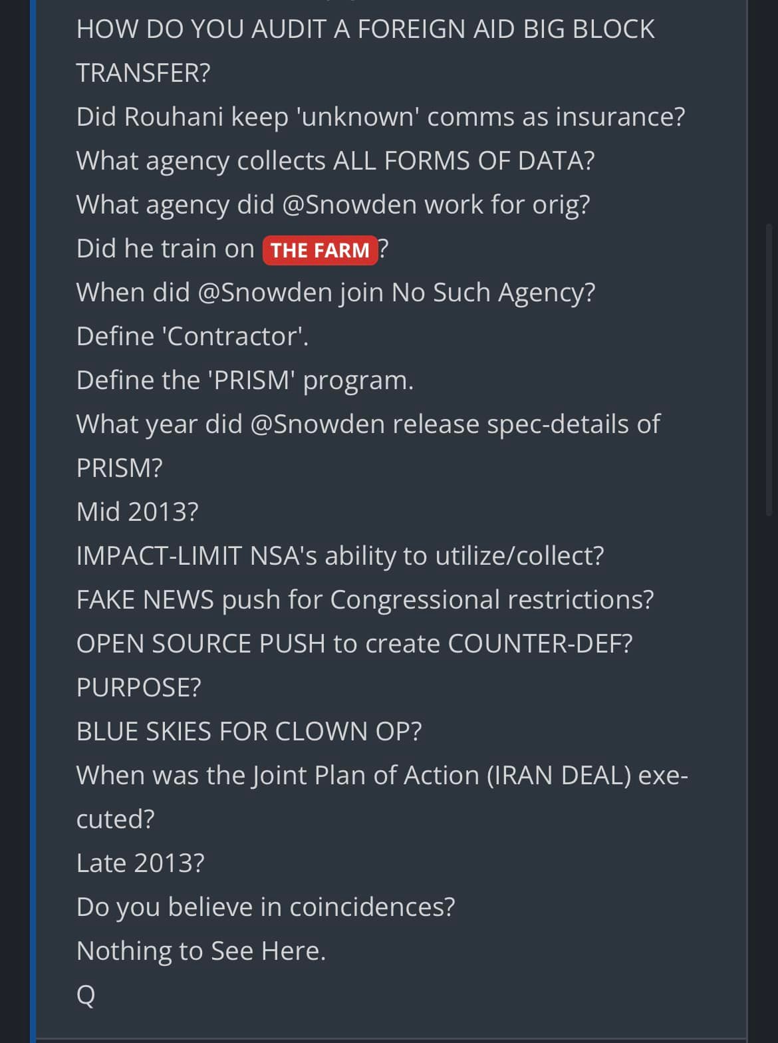
Task: Click the red THE FARM tag
Action: 321,250
